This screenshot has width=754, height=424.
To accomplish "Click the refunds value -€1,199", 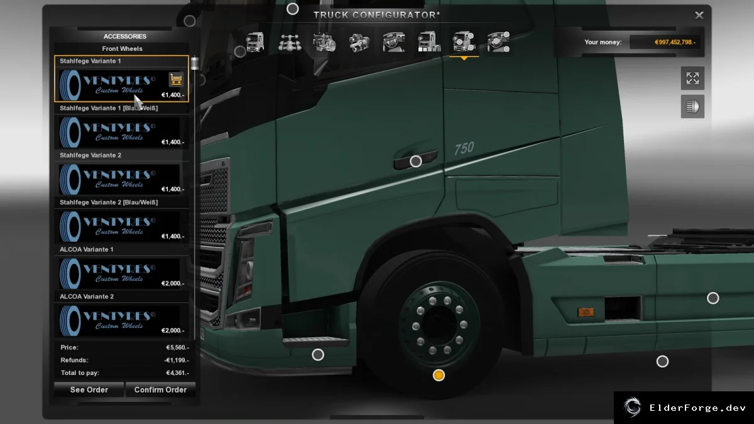I will 176,361.
